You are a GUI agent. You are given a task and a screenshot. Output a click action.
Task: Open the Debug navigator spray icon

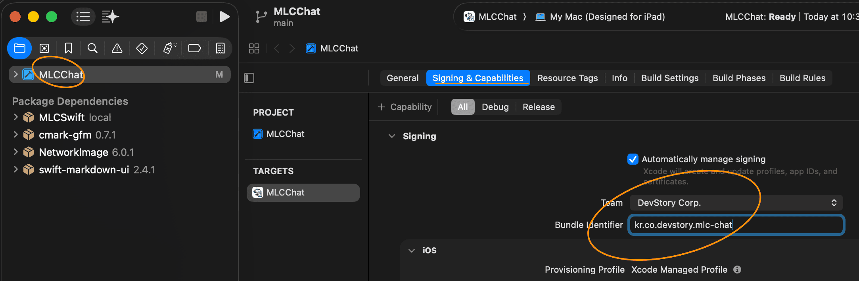pos(169,48)
